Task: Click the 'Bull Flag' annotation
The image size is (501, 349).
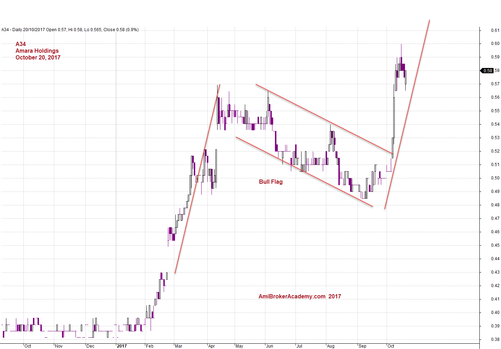Action: point(271,182)
